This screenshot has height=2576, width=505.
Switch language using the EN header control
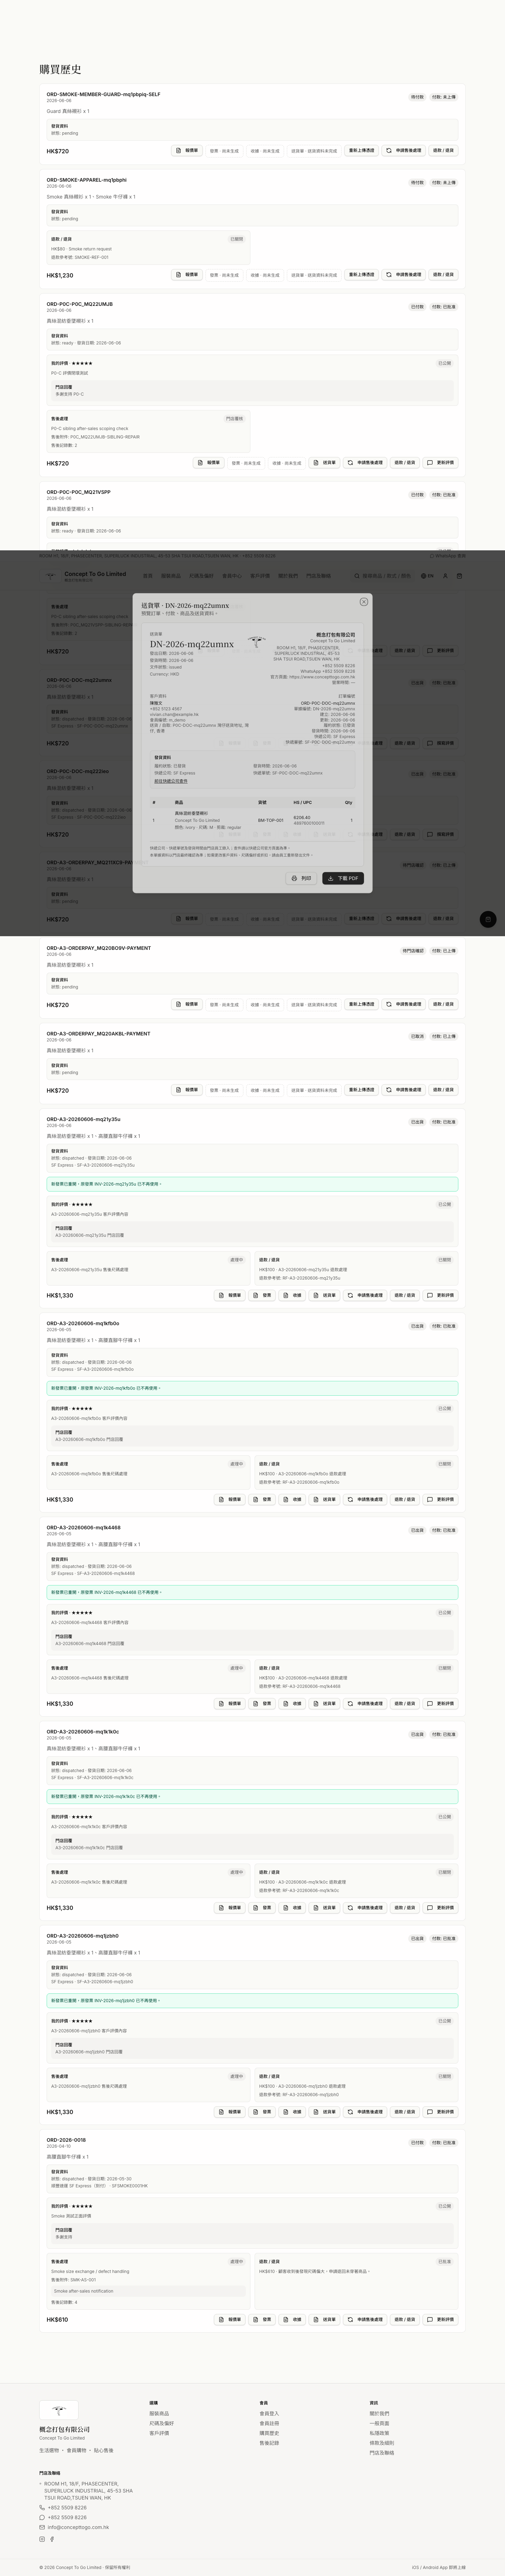[x=428, y=576]
